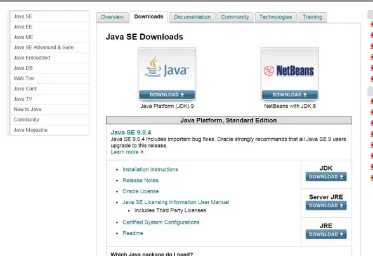
Task: Open Java Card sidebar item
Action: (49, 89)
